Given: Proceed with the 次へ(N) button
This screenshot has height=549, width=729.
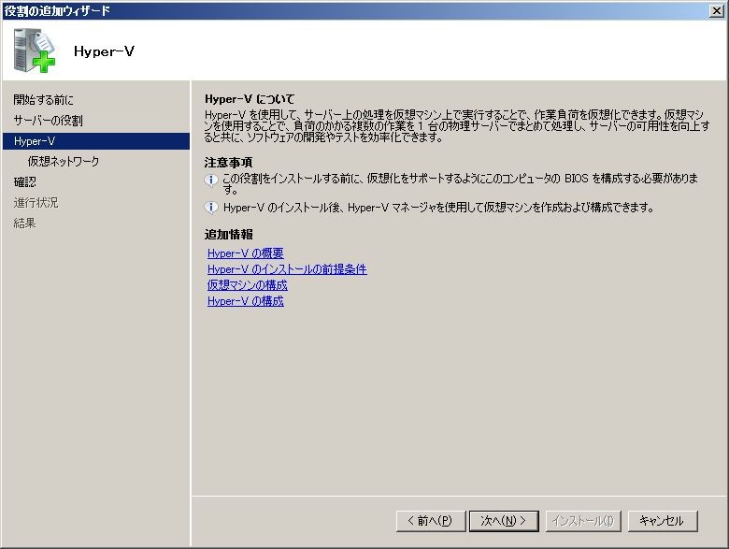Looking at the screenshot, I should coord(504,521).
